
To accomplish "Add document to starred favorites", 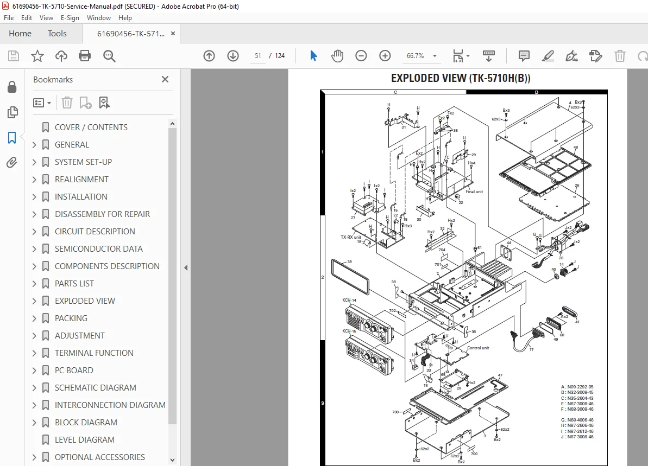I will tap(37, 56).
